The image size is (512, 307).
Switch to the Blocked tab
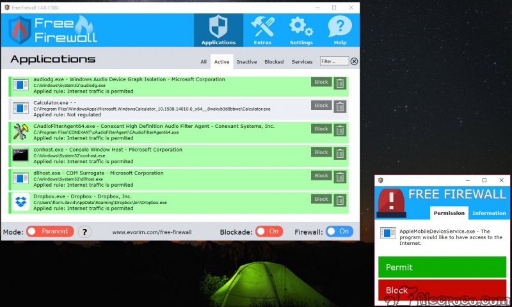[x=274, y=61]
